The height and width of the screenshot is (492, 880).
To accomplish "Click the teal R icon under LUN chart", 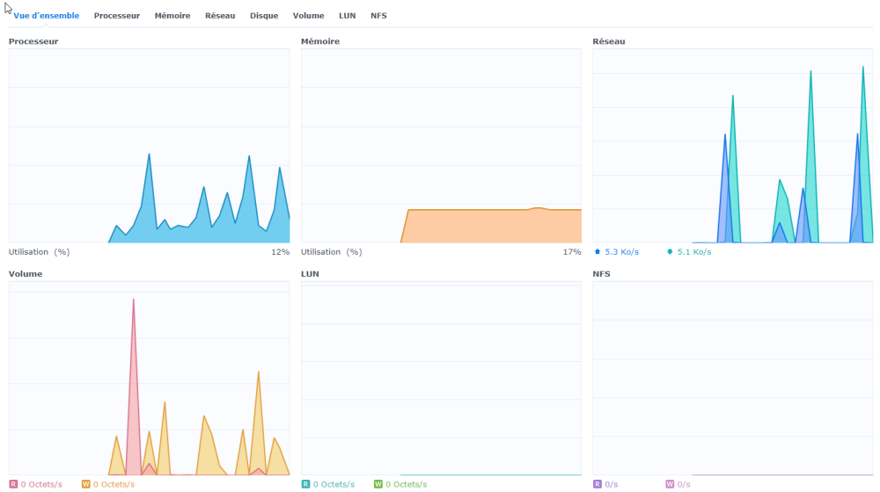I will [305, 484].
